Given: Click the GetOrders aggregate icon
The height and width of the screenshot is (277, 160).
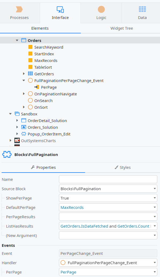Looking at the screenshot, I should pos(30,74).
